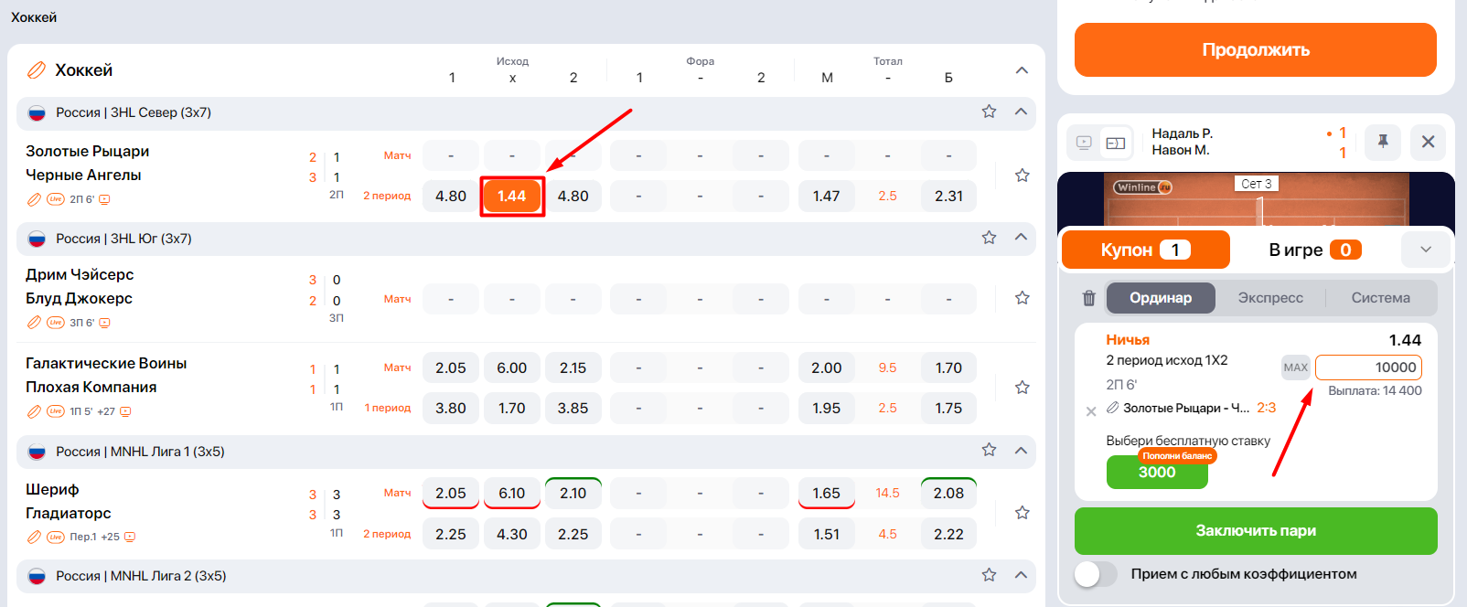Remove the Ничья bet from coupon
This screenshot has width=1467, height=607.
1090,411
